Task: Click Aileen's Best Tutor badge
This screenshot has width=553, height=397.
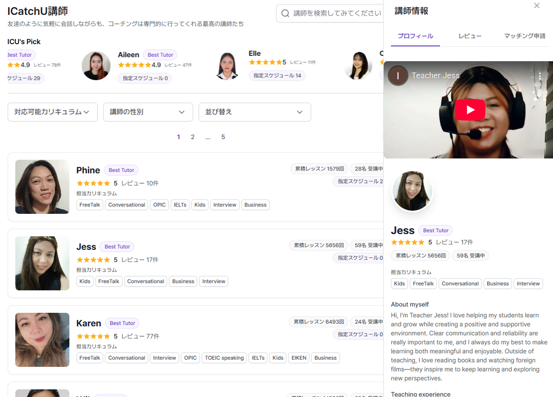Action: (160, 55)
